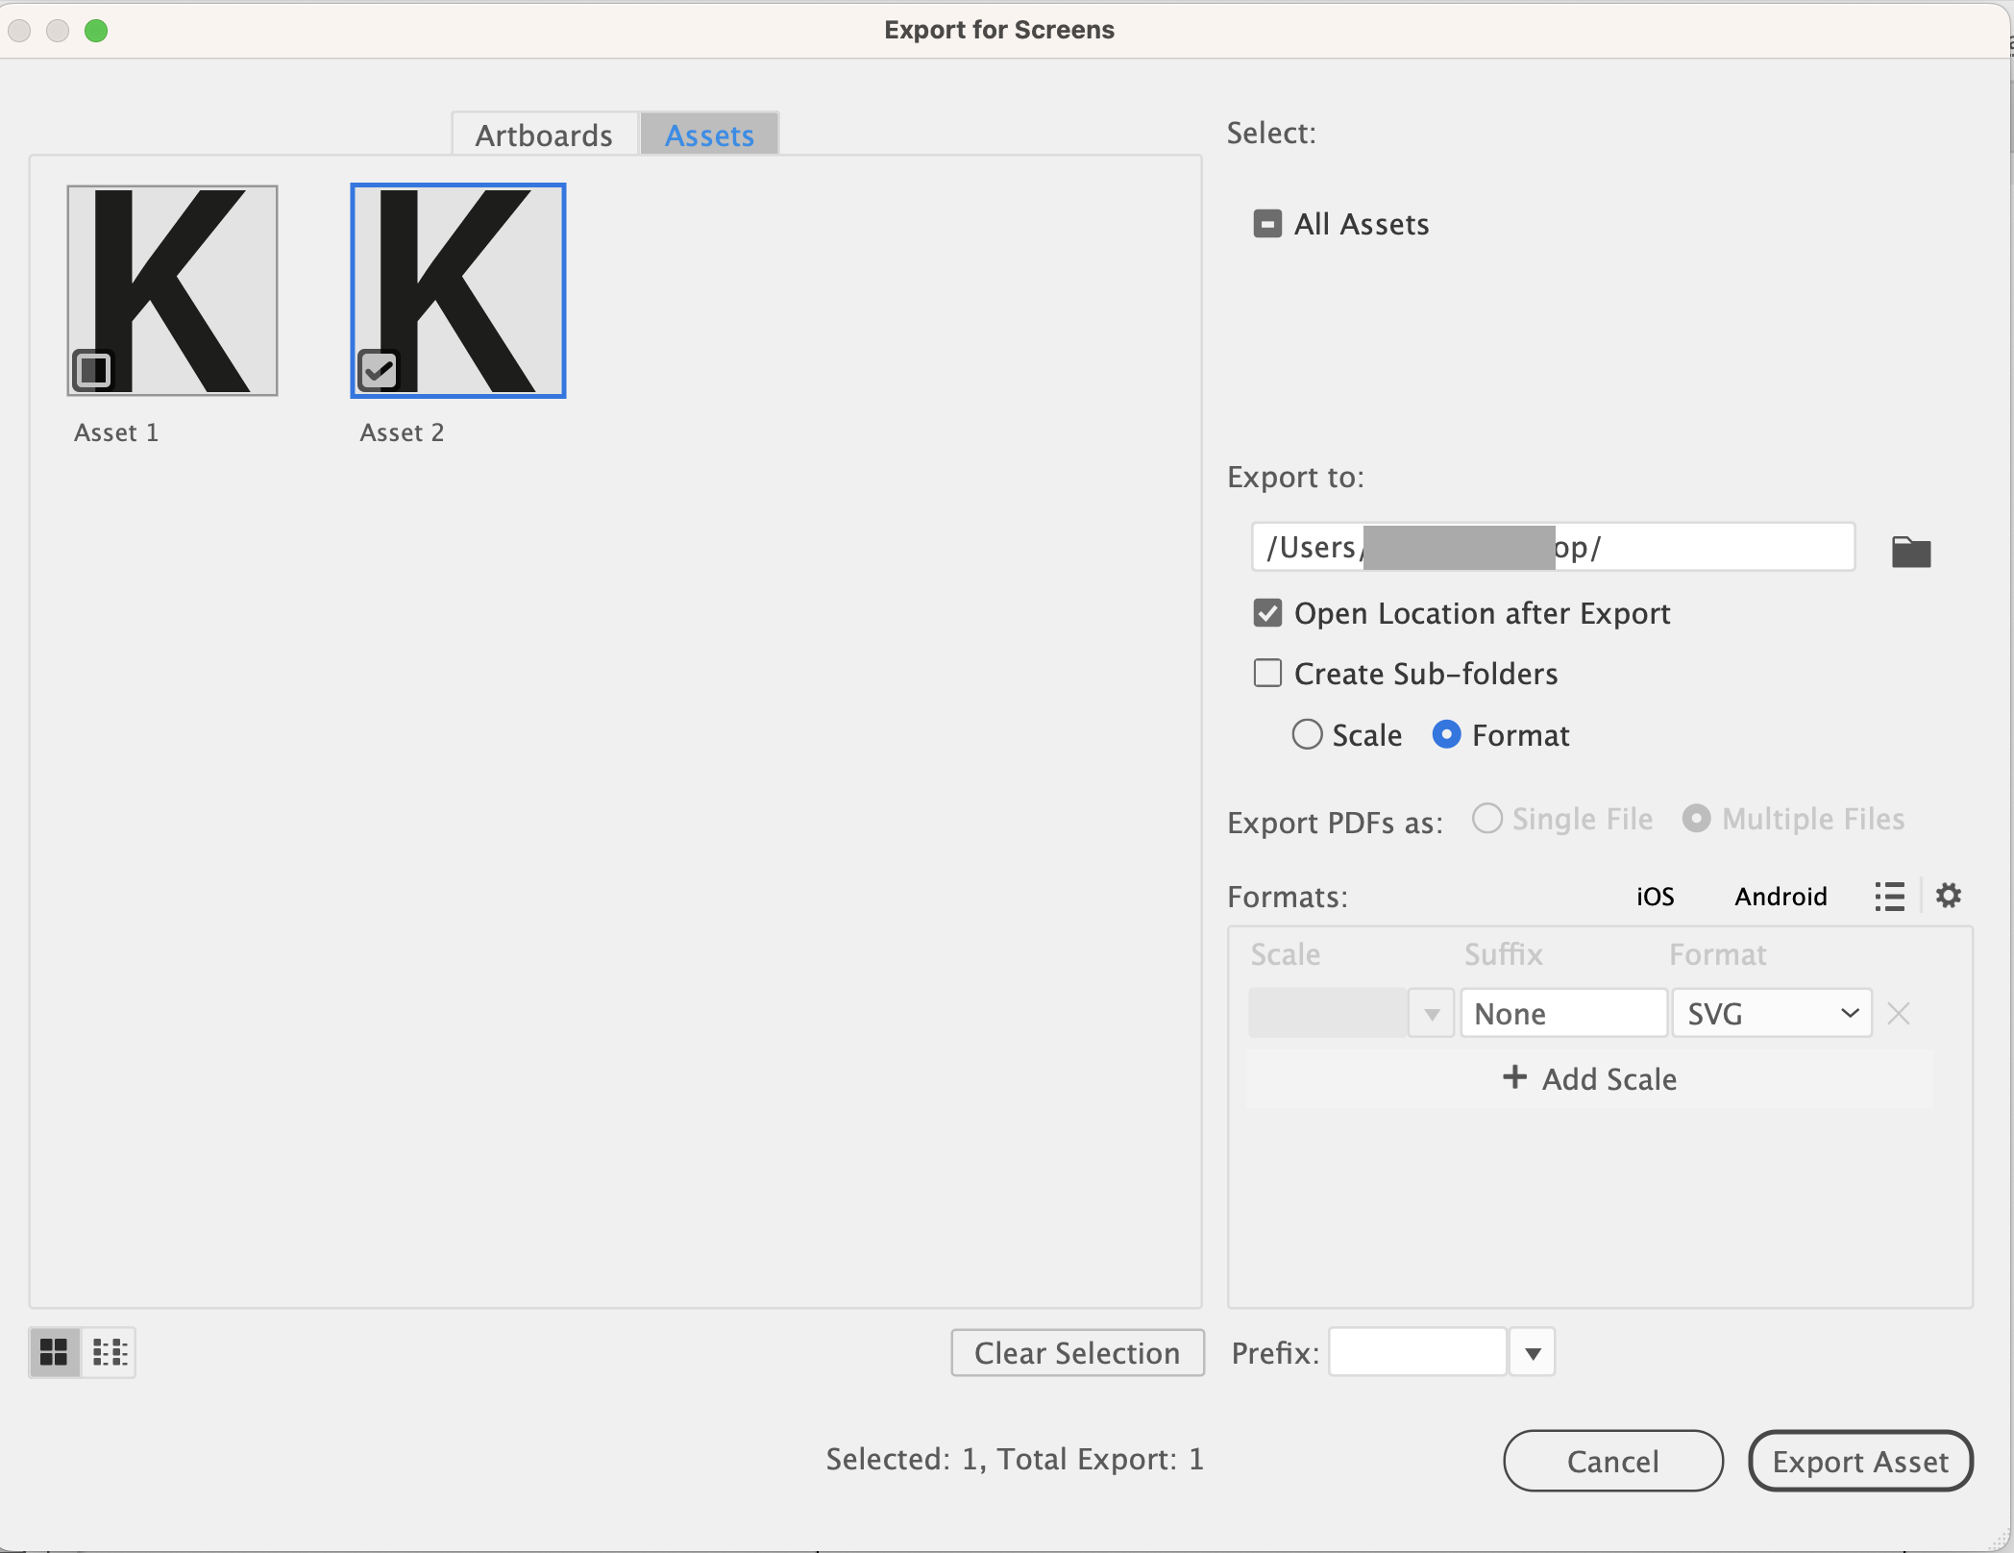Switch to detailed list view

(109, 1352)
